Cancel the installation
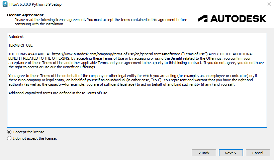This screenshot has height=160, width=274. (258, 153)
